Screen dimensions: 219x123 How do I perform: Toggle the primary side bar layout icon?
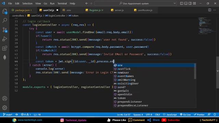tap(182, 3)
